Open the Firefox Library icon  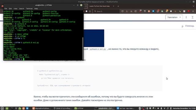pos(131,11)
